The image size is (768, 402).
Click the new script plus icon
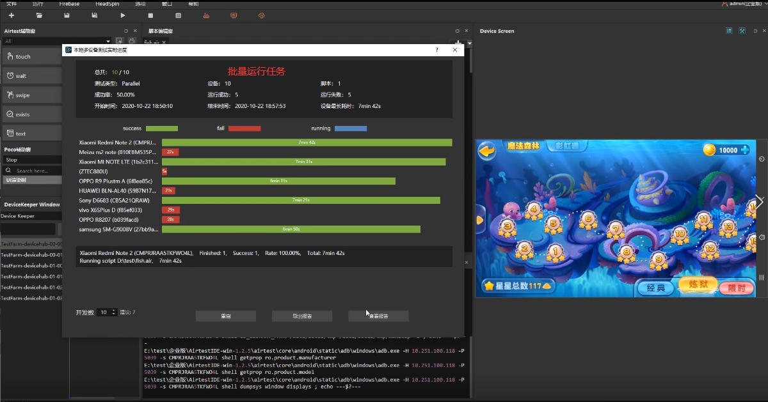tap(12, 15)
